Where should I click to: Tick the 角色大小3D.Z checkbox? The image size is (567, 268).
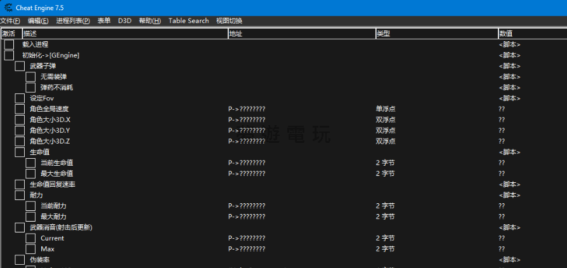tap(20, 142)
